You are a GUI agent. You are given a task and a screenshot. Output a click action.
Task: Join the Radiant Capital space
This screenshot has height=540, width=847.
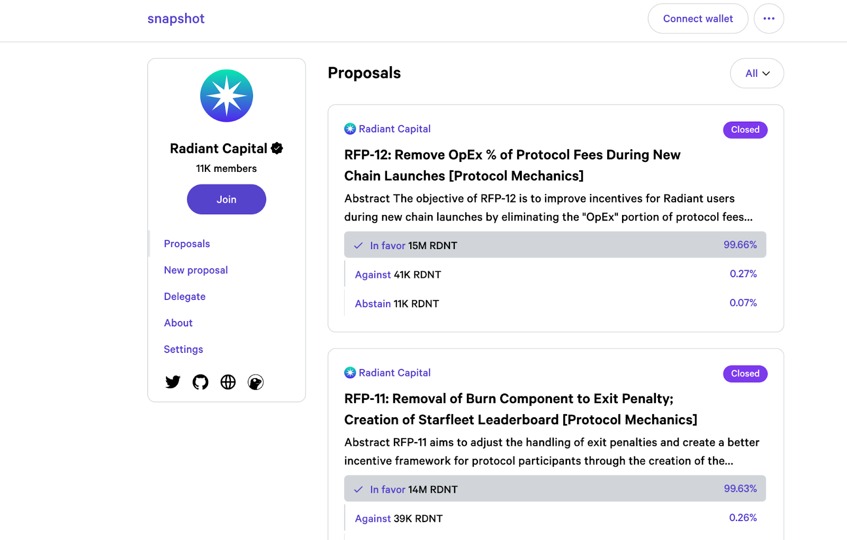[227, 199]
